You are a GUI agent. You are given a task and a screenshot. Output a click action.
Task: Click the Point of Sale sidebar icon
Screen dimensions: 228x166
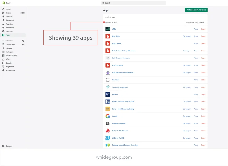coord(3,70)
